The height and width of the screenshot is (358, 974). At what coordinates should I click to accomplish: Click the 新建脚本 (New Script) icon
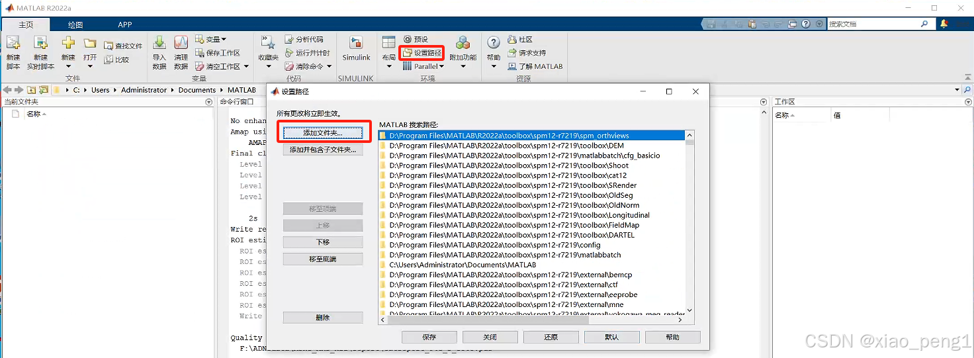tap(13, 44)
